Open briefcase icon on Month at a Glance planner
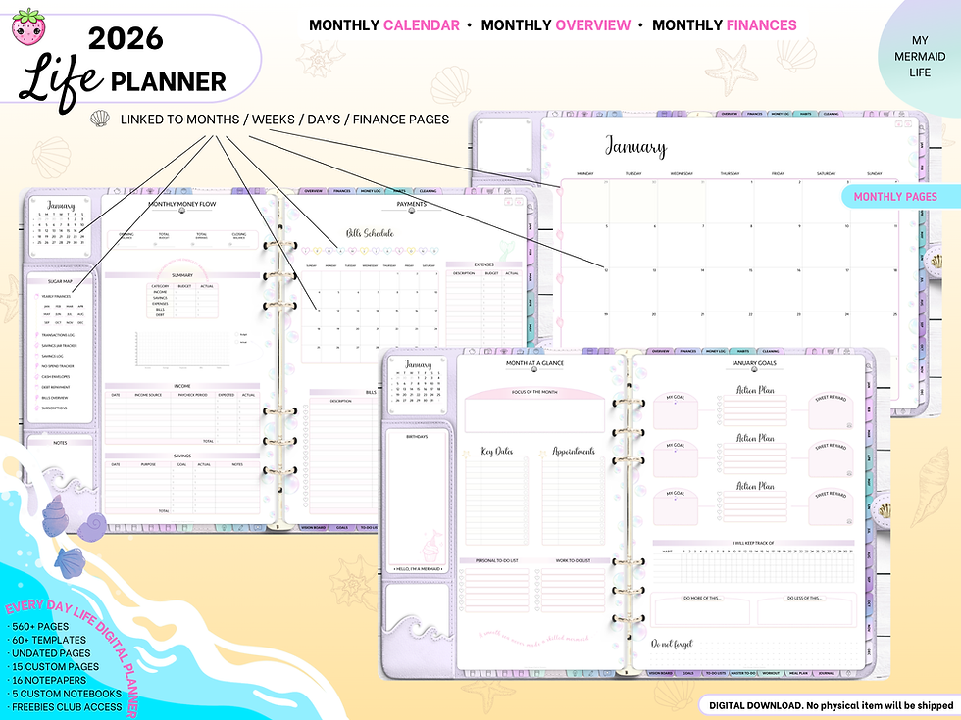The image size is (961, 720). pos(520,352)
